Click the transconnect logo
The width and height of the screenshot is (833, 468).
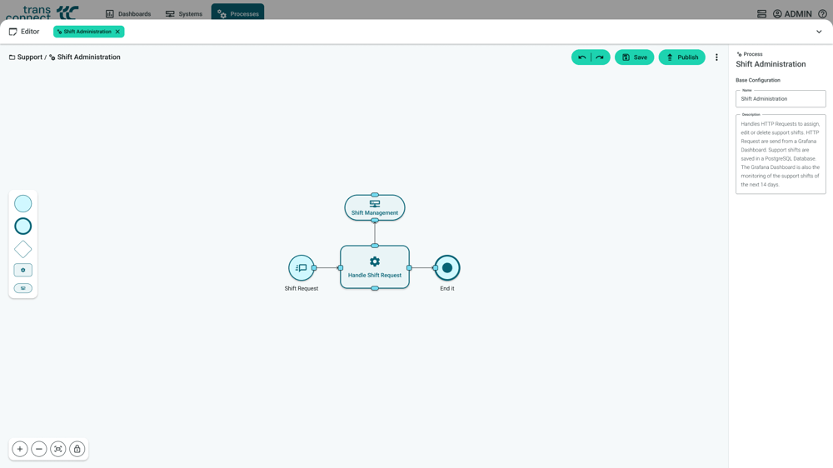click(42, 12)
